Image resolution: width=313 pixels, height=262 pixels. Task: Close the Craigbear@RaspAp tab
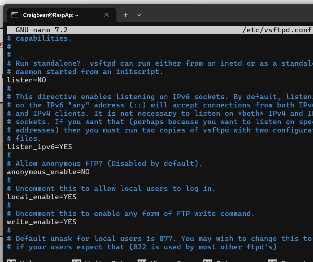[x=106, y=15]
